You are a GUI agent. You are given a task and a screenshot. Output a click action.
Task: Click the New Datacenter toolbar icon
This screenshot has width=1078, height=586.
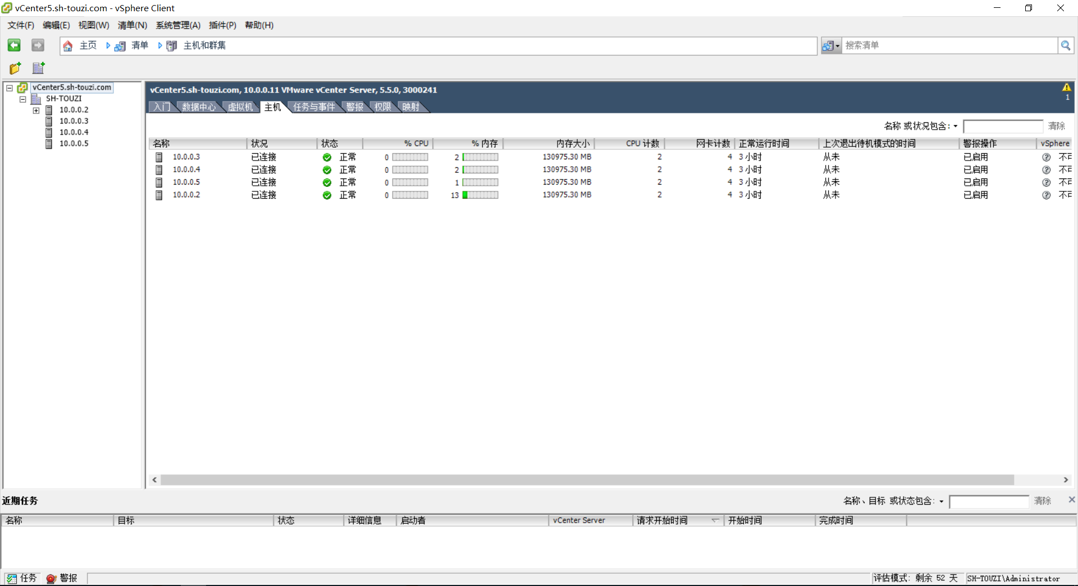click(39, 68)
